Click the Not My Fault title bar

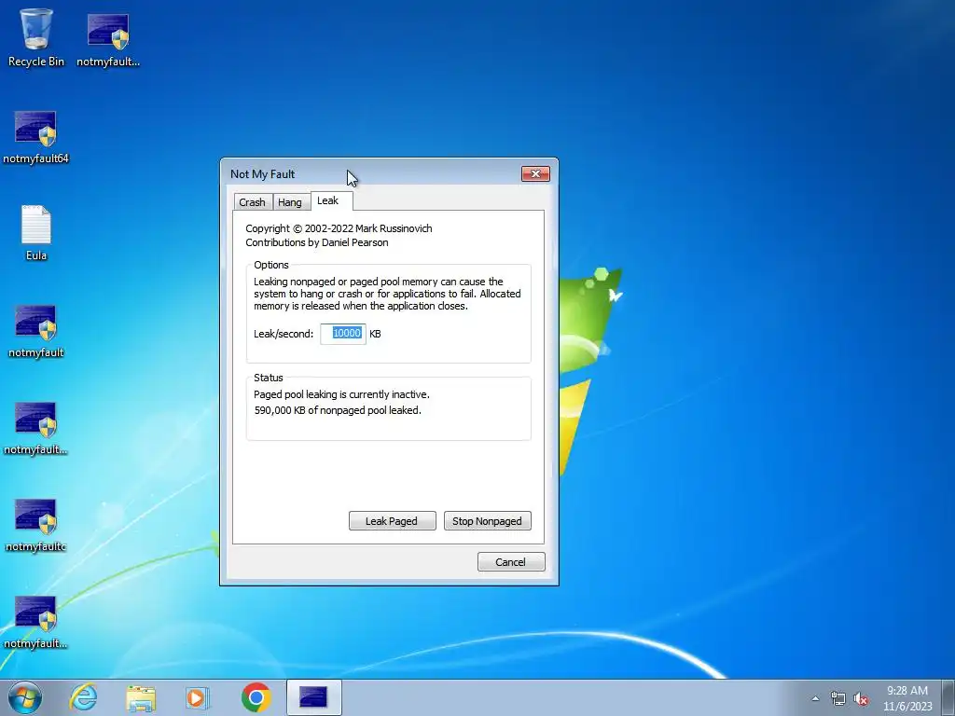click(x=371, y=174)
